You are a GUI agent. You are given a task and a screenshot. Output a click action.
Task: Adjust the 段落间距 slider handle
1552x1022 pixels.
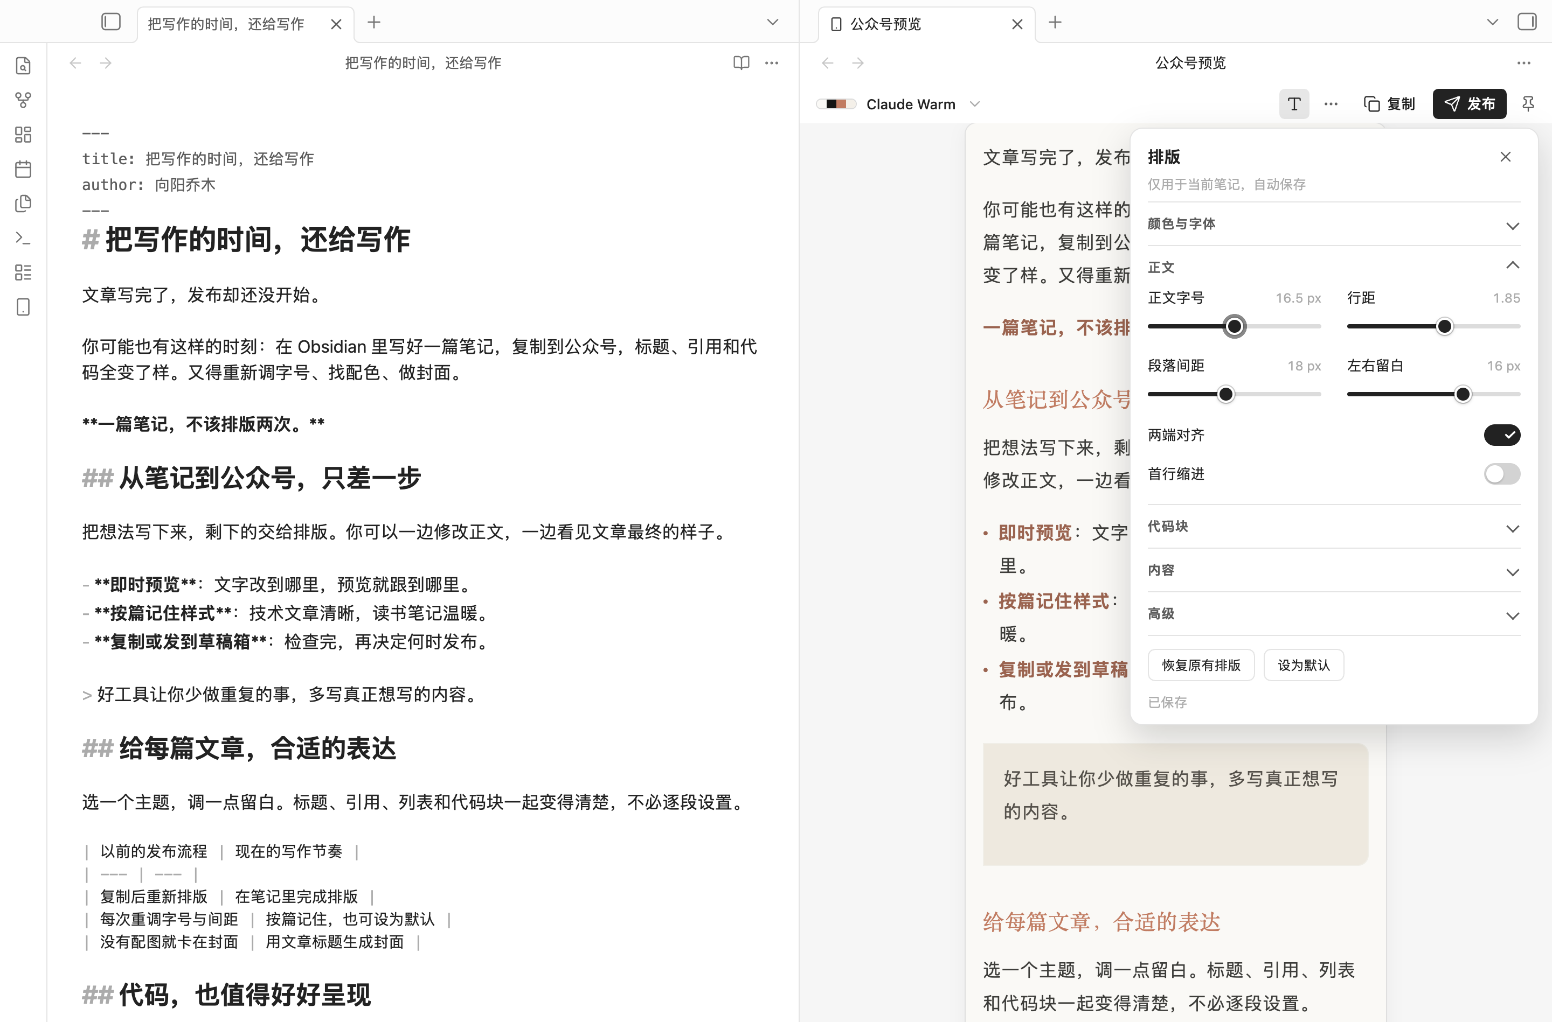(1225, 394)
